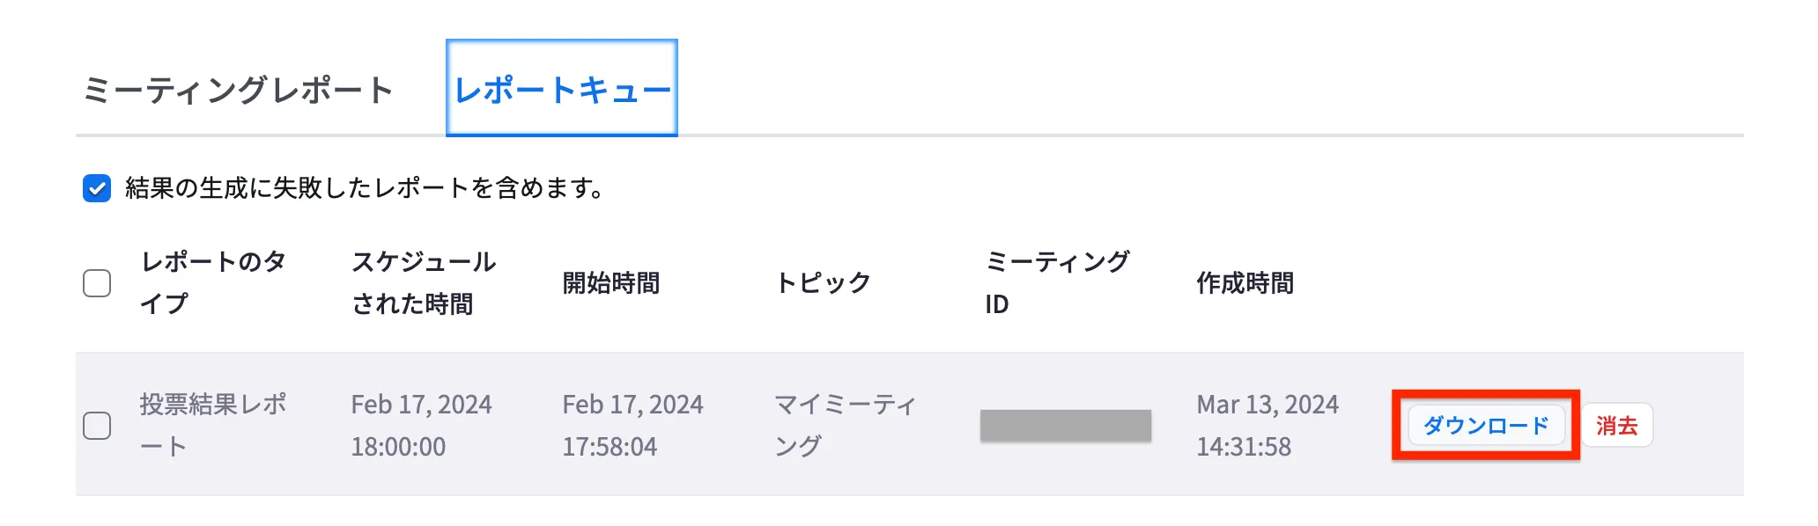Click the 投票結果レポート report type text

click(x=213, y=426)
